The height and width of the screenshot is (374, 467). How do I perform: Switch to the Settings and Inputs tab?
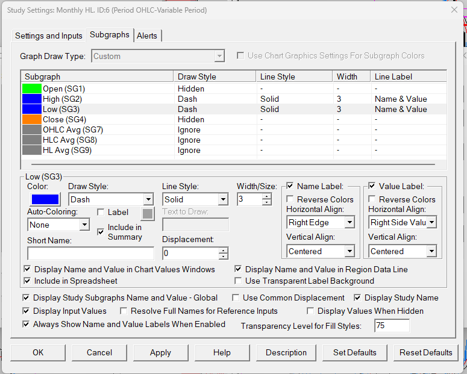pos(49,36)
